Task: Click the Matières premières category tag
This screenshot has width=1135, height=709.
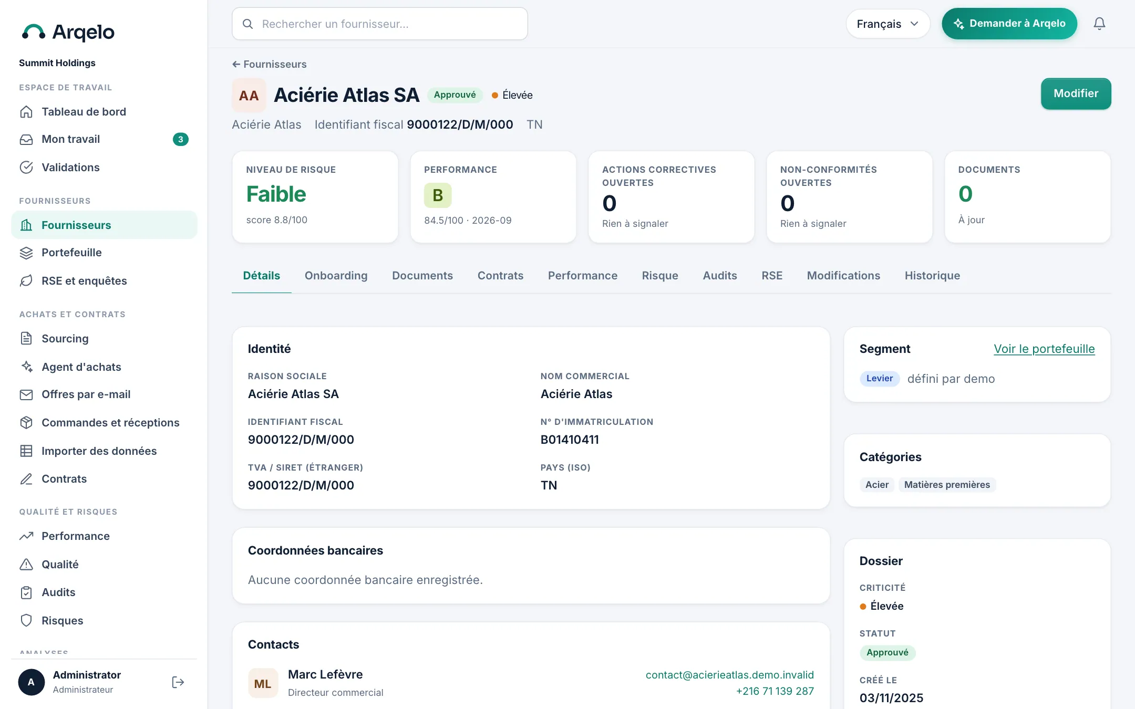Action: point(947,485)
